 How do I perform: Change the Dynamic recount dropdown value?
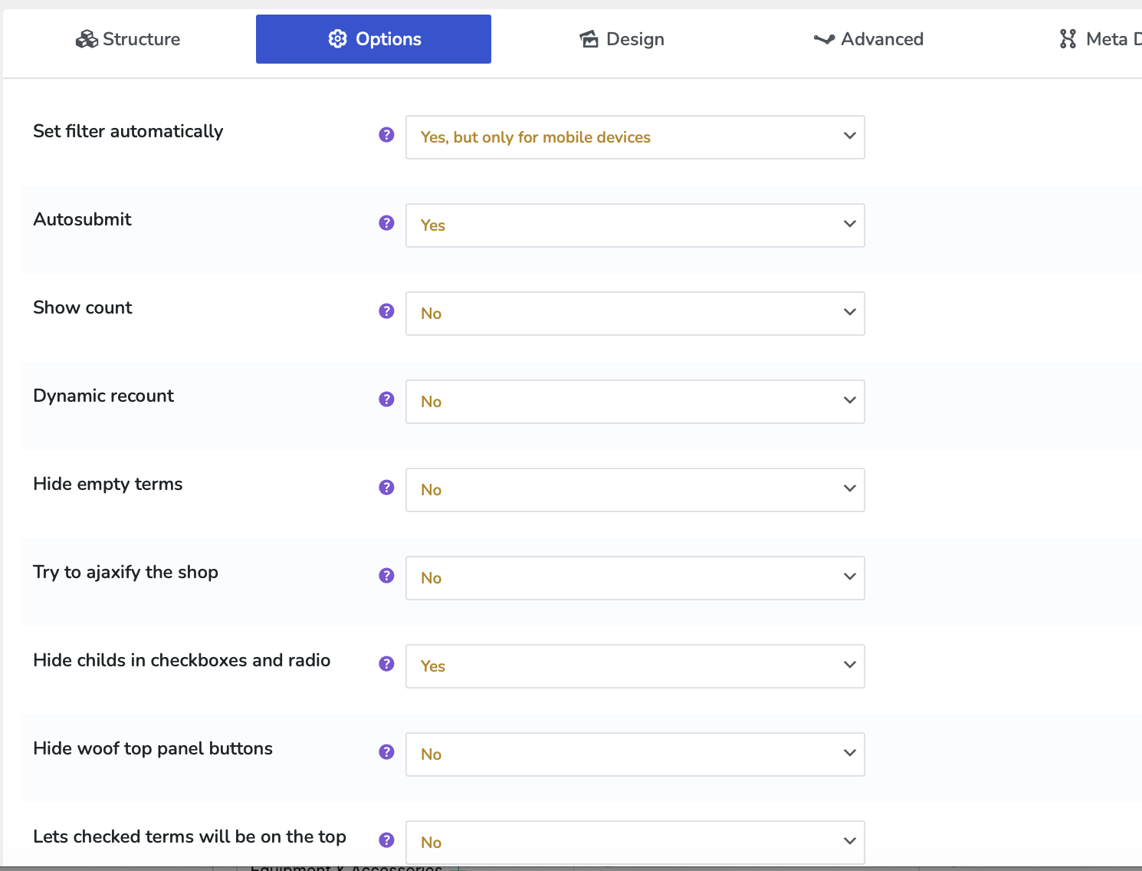[635, 402]
